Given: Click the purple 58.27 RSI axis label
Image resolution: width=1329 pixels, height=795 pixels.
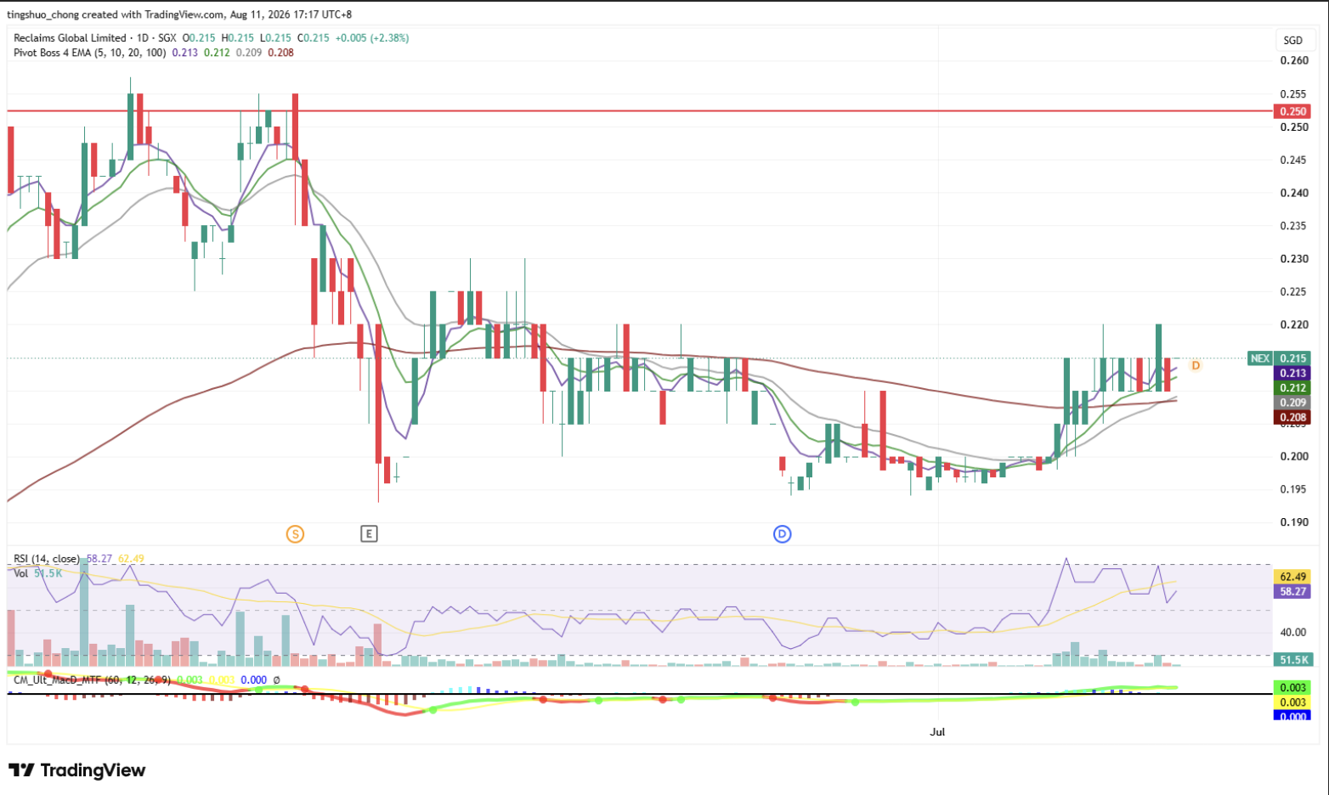Looking at the screenshot, I should click(1292, 591).
